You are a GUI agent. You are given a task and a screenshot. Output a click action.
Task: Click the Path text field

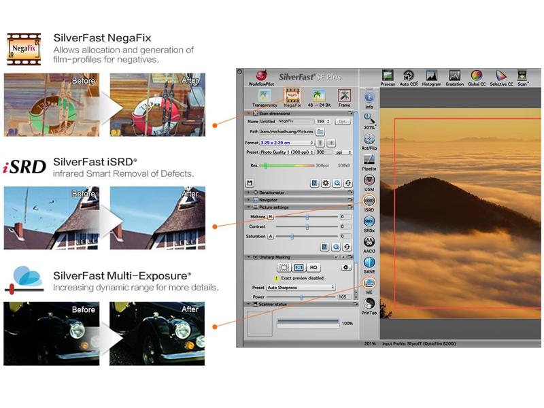287,132
